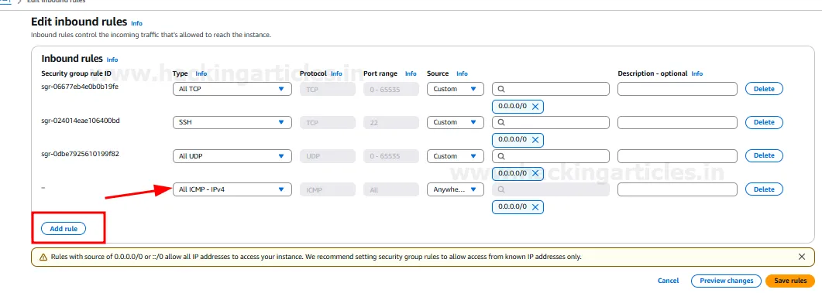Focus the description field for All TCP rule
The image size is (822, 293).
point(677,89)
